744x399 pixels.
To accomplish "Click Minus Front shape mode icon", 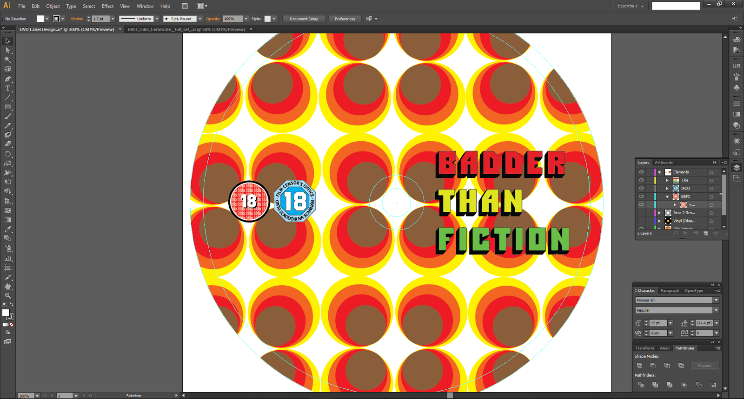I will pos(653,366).
